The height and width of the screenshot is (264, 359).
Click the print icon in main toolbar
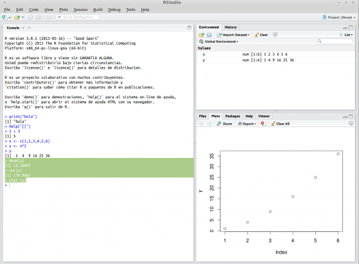tap(49, 17)
